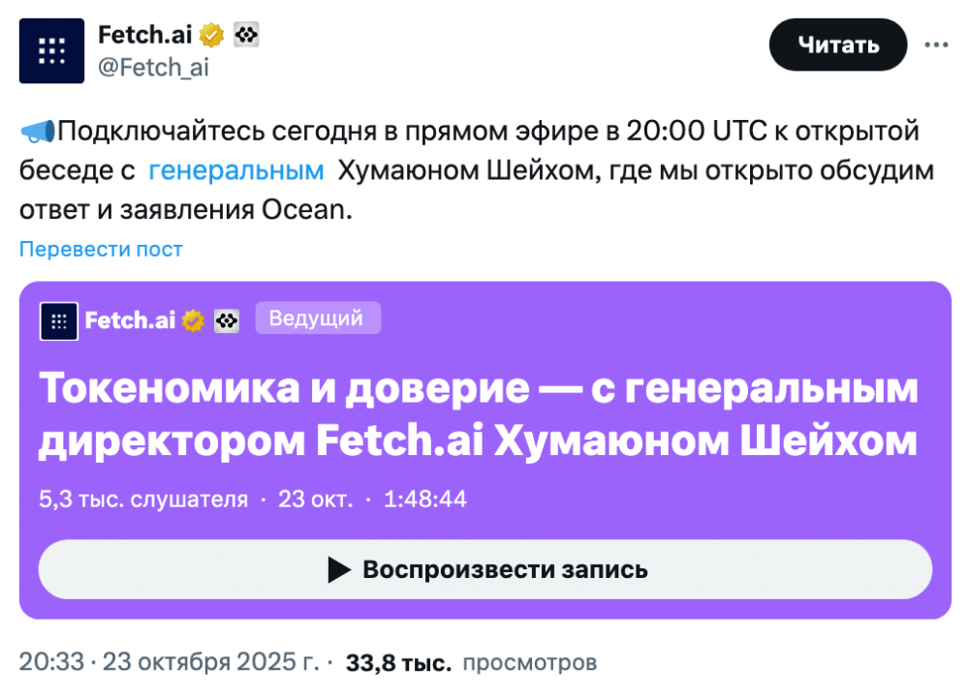Click the gold verified badge beside the header Fetch.ai name
This screenshot has height=697, width=969.
[x=212, y=36]
